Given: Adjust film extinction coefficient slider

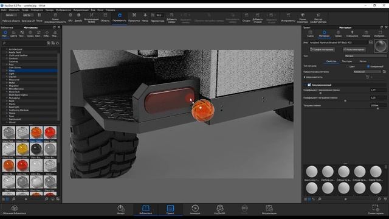Looking at the screenshot, I should point(345,101).
